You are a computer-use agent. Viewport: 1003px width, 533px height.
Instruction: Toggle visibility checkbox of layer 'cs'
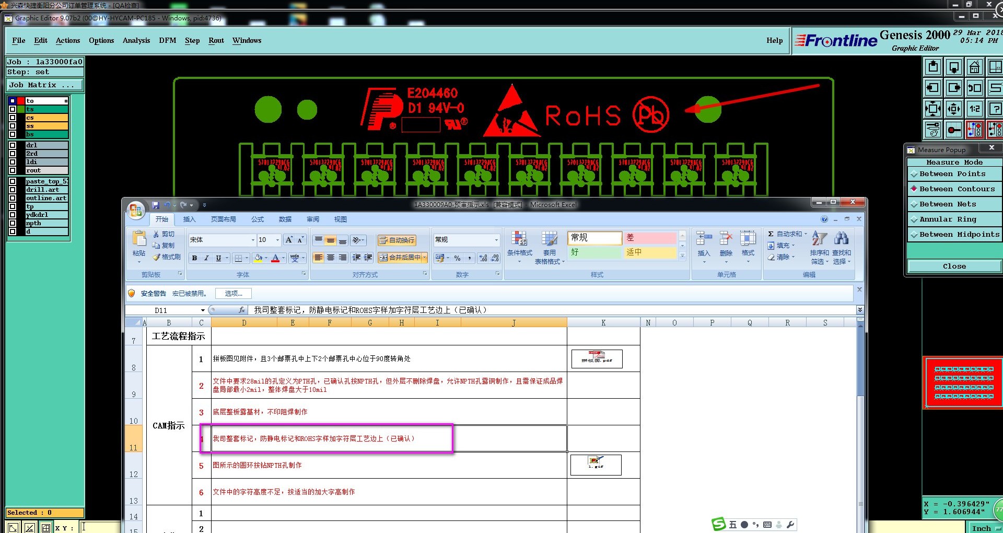13,118
